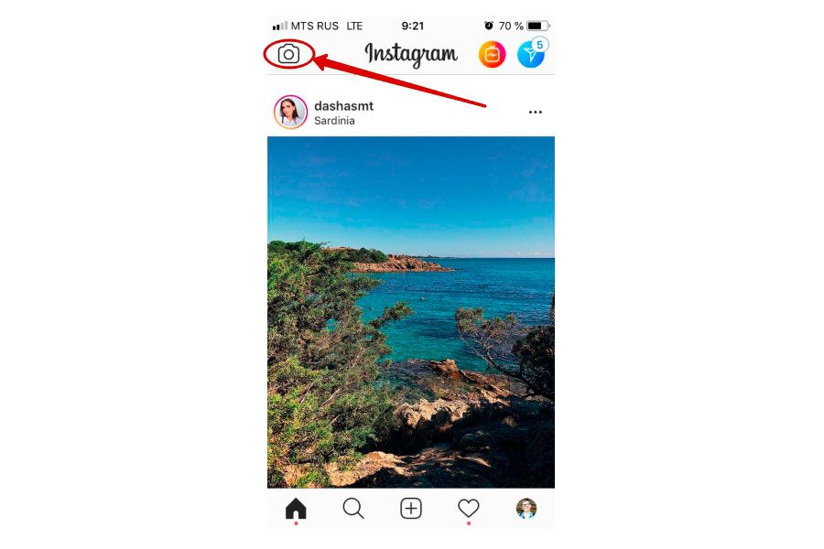The image size is (824, 549).
Task: Open the dashasmt profile username
Action: (x=343, y=105)
